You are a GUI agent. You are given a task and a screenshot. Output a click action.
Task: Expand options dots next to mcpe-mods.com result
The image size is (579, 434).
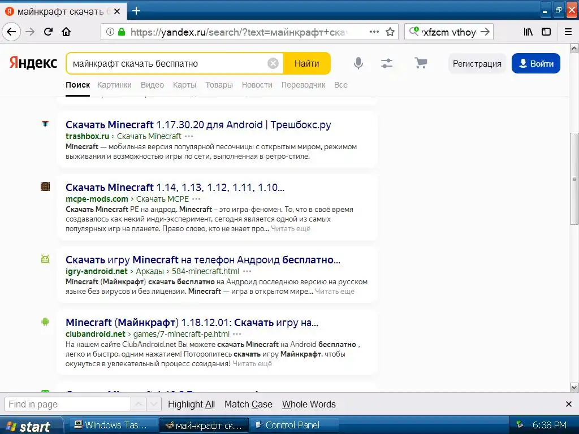click(196, 199)
